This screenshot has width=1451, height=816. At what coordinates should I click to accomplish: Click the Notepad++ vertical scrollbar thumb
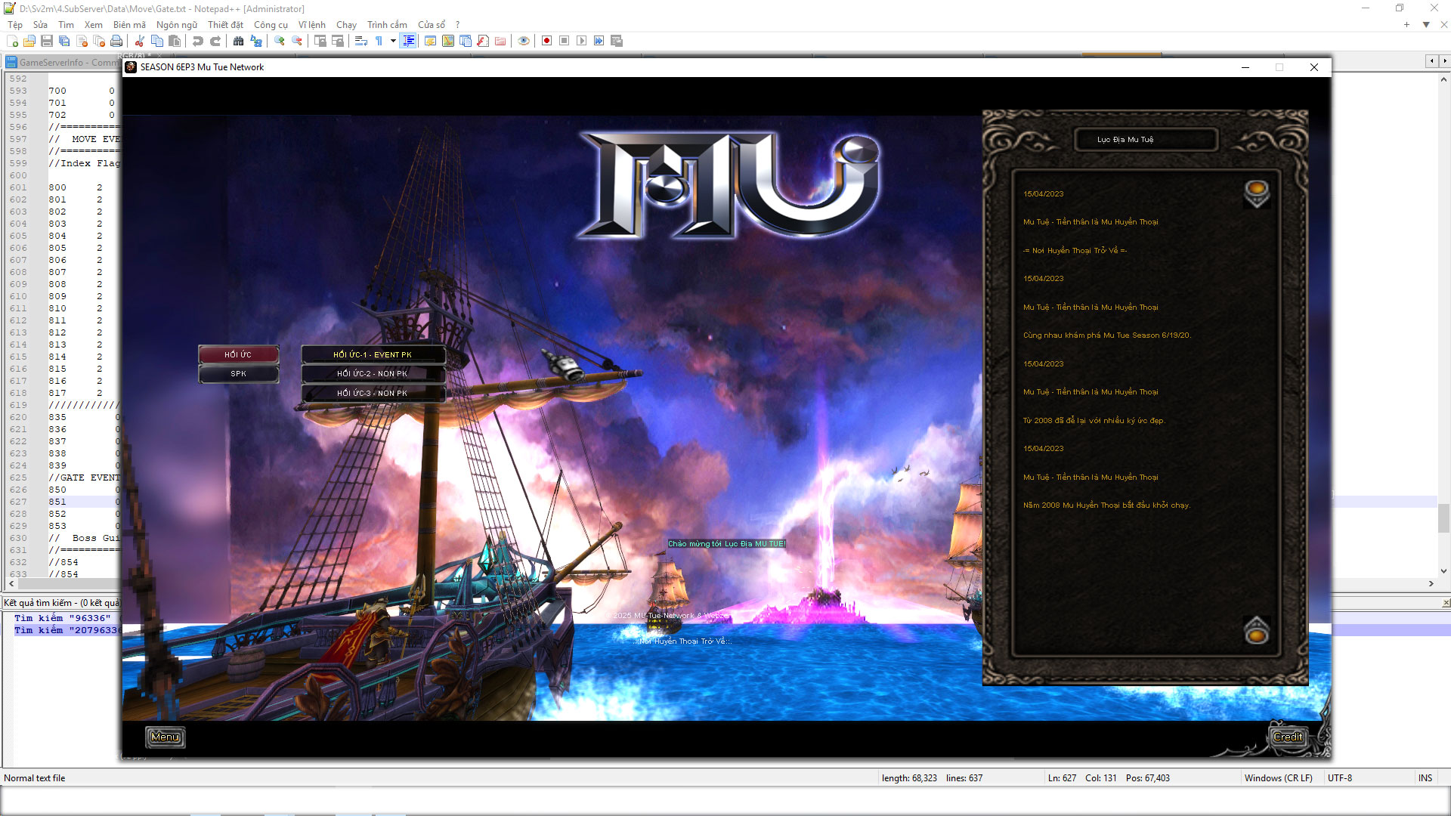pos(1443,517)
